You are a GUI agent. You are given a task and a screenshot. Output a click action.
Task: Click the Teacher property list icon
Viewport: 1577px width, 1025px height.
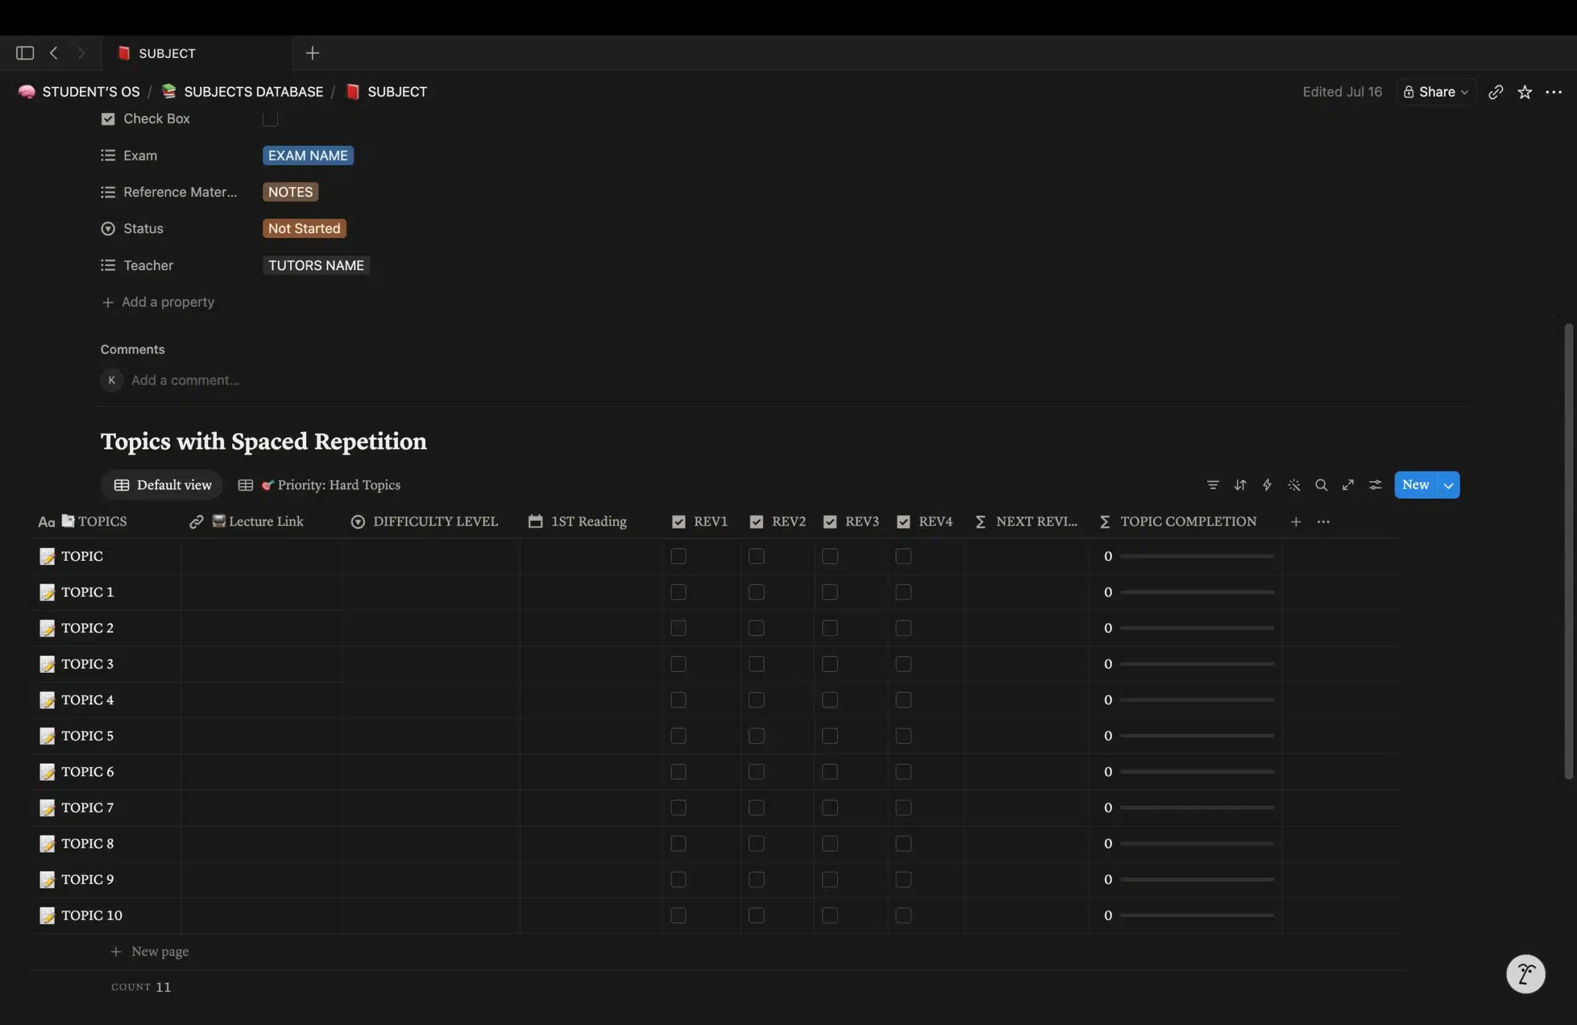coord(108,265)
